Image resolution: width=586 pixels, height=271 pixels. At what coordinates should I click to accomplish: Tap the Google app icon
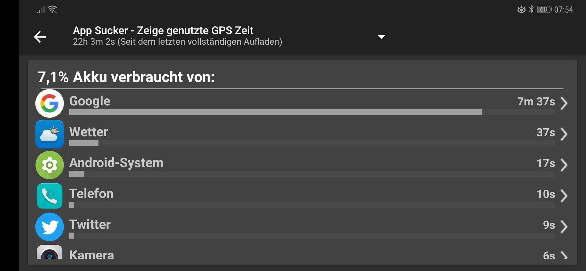pos(49,103)
